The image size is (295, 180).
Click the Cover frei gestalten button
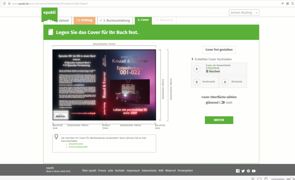click(219, 50)
